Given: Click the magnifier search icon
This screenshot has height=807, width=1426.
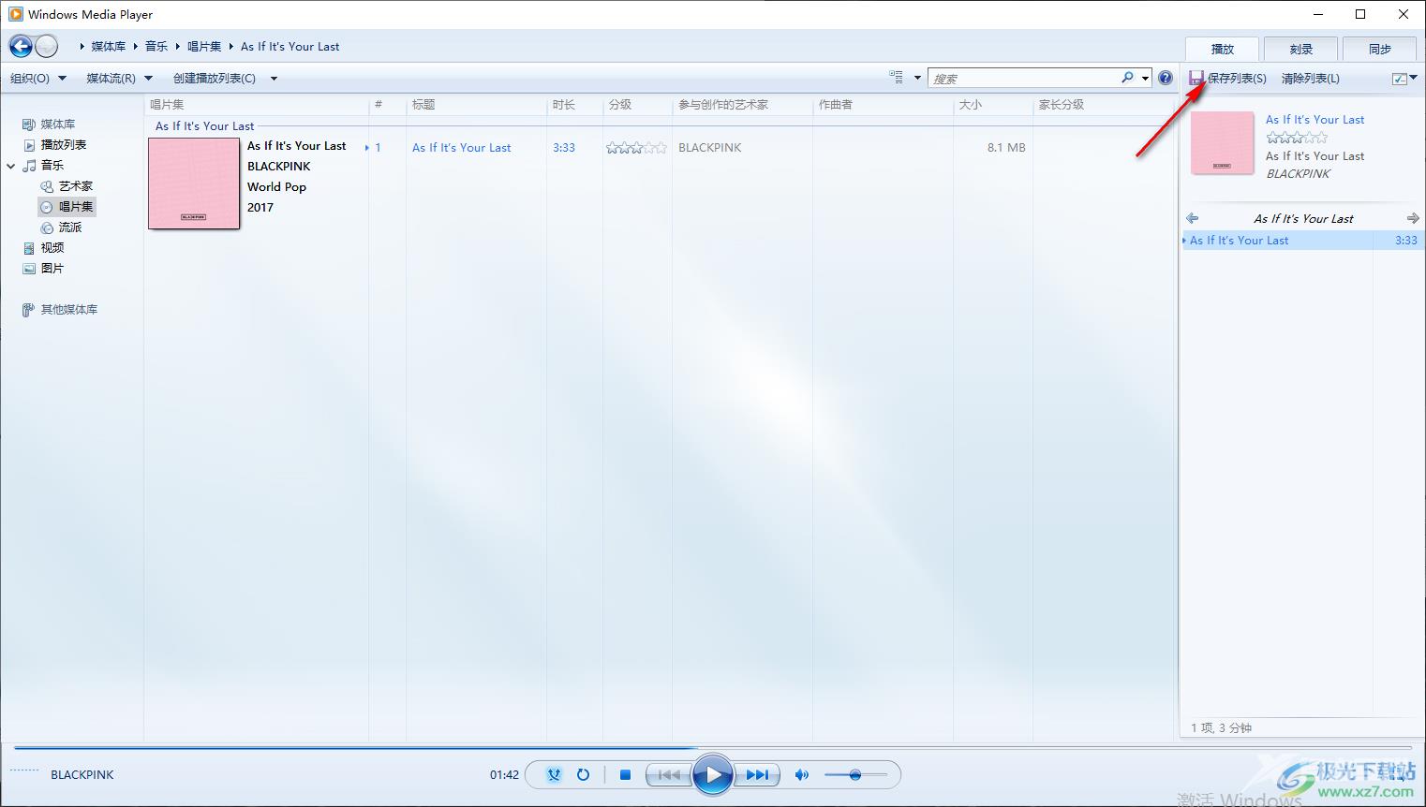Looking at the screenshot, I should tap(1128, 78).
